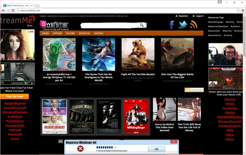This screenshot has height=155, width=246.
Task: Open the man with headphones stream thumbnail
Action: [x=225, y=54]
